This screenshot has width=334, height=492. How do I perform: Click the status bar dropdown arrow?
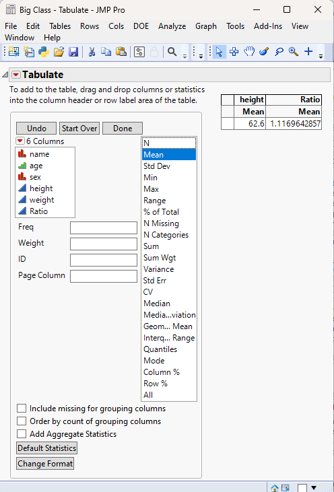(313, 487)
